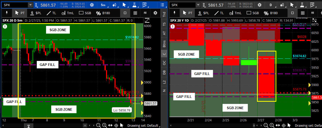Select B180 percent tool in left toolbar
This screenshot has width=322, height=128.
pos(103,13)
